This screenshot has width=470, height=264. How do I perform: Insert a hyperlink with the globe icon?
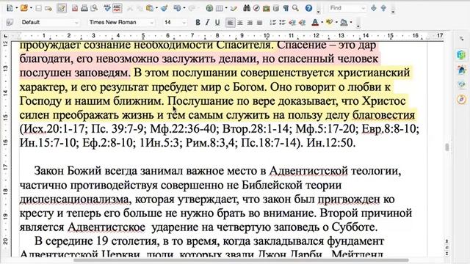click(209, 8)
